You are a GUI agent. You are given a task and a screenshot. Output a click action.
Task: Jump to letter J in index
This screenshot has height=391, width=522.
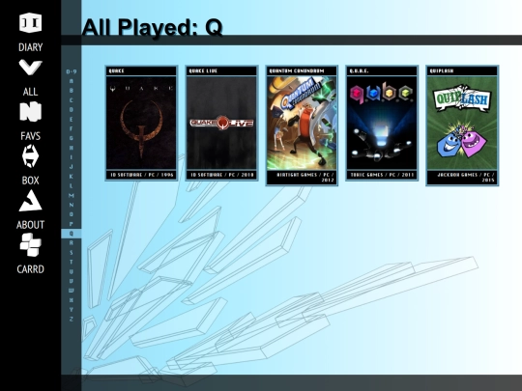point(72,167)
